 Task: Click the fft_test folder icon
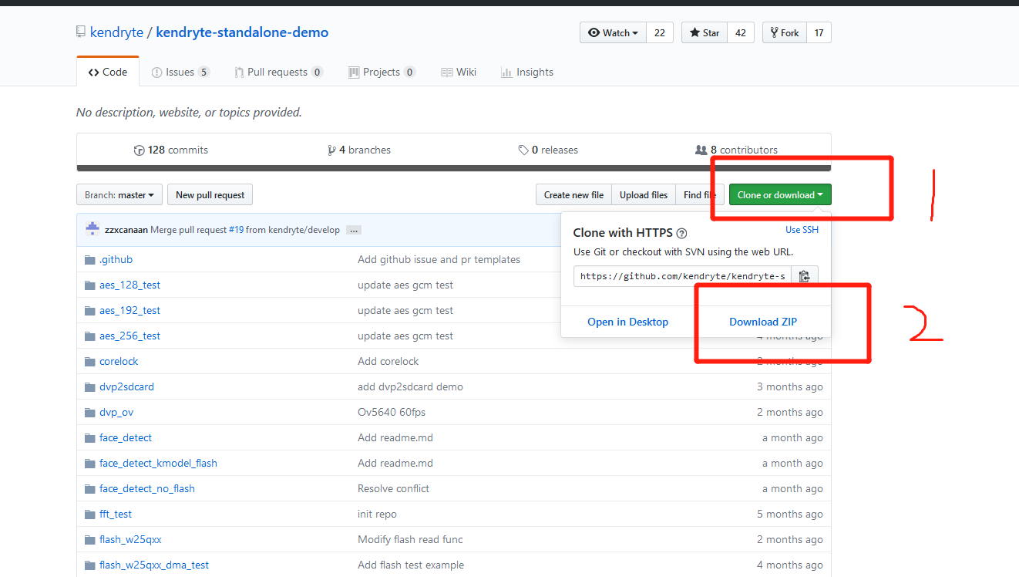pyautogui.click(x=89, y=515)
